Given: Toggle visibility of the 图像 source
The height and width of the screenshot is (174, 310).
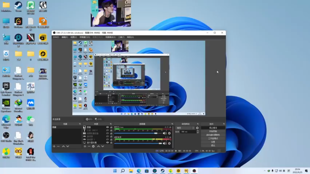Looking at the screenshot, I should click(107, 127).
